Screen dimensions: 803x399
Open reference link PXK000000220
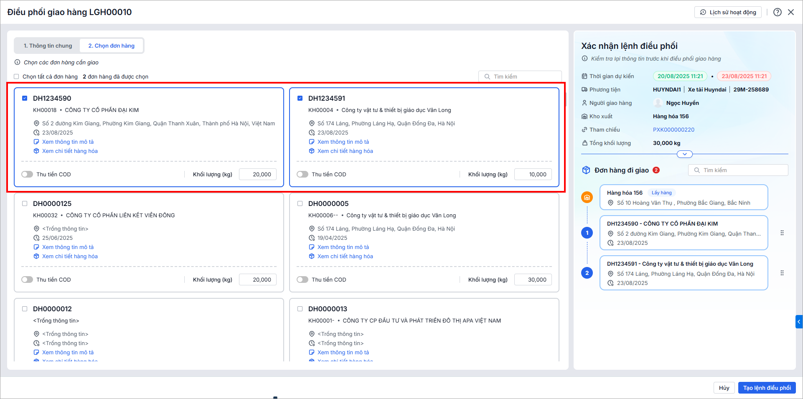click(x=673, y=130)
